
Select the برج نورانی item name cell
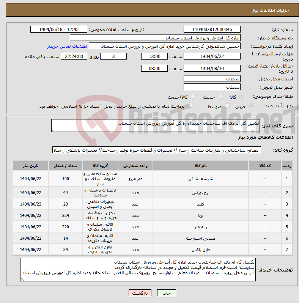[201, 193]
